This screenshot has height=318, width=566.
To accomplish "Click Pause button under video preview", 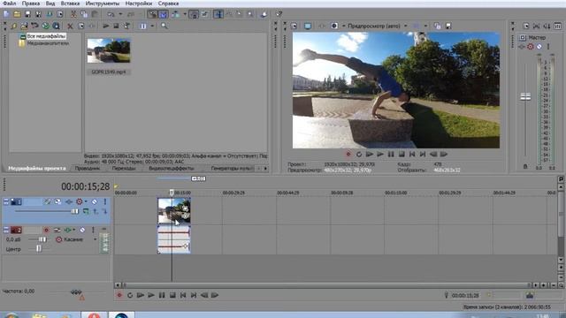I will click(x=391, y=155).
